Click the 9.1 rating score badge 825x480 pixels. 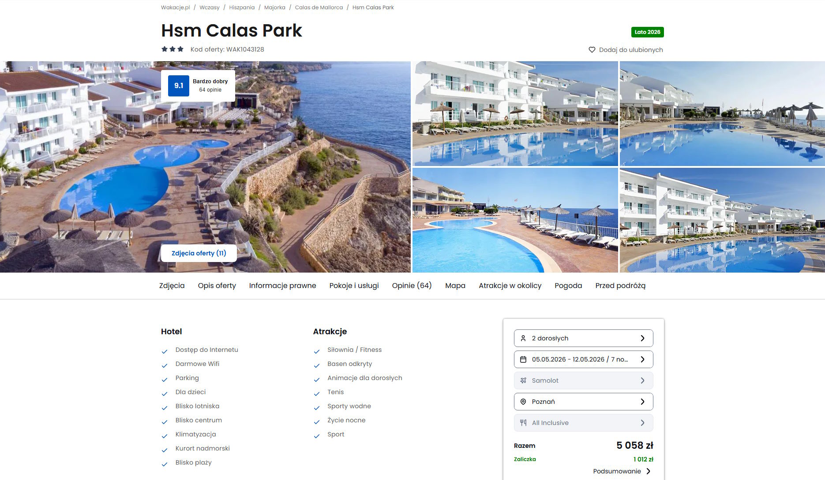pos(179,86)
